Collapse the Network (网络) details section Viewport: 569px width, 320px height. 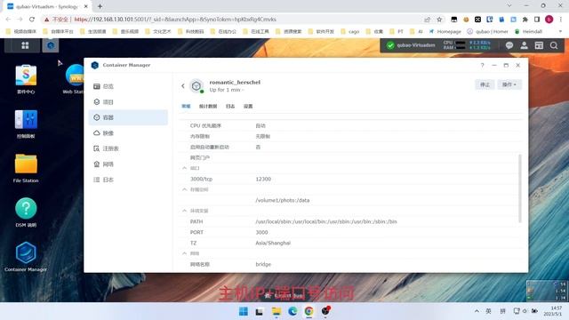(184, 253)
